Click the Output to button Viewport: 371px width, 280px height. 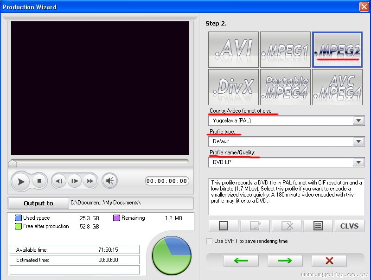(38, 203)
